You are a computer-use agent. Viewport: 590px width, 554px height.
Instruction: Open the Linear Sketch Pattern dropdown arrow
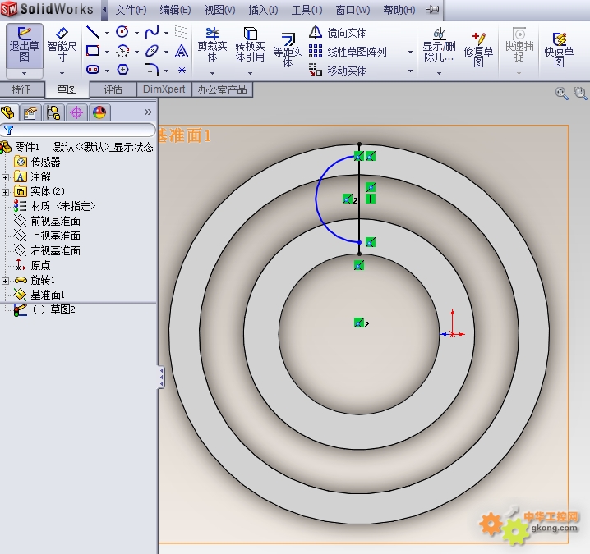(x=410, y=52)
